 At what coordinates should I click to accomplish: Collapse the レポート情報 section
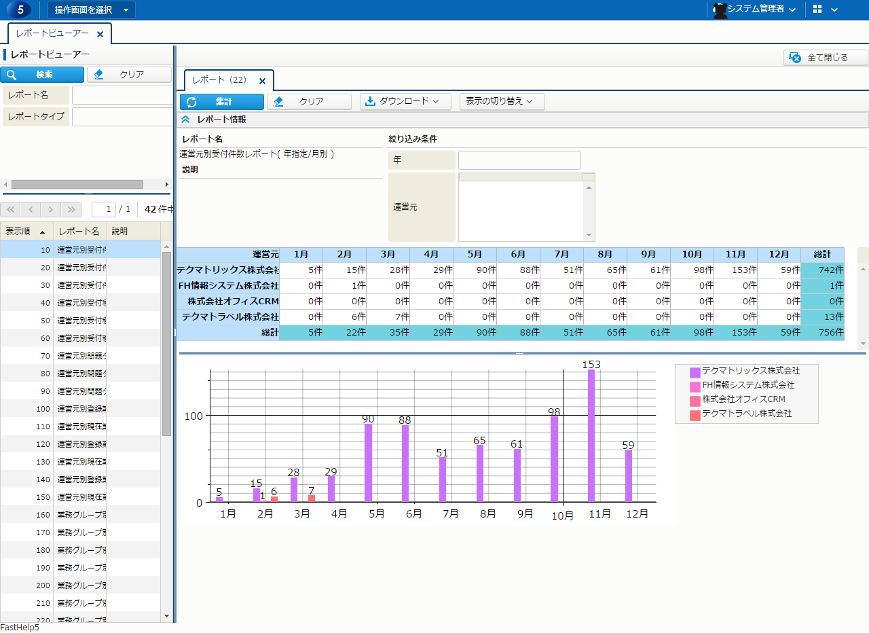click(185, 120)
